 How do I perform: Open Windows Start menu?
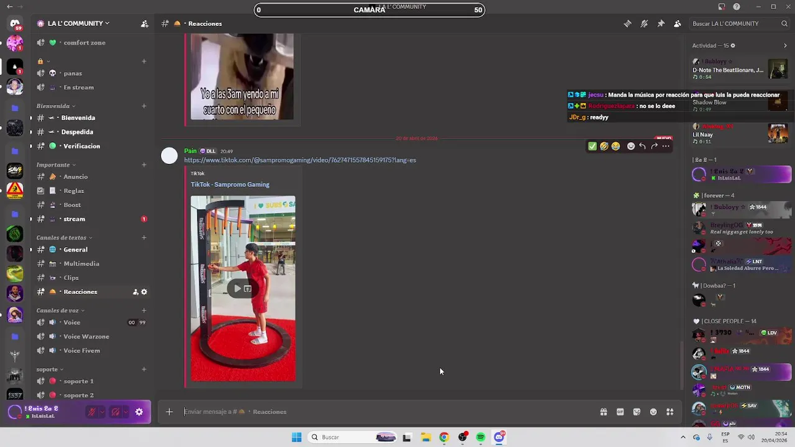(296, 437)
